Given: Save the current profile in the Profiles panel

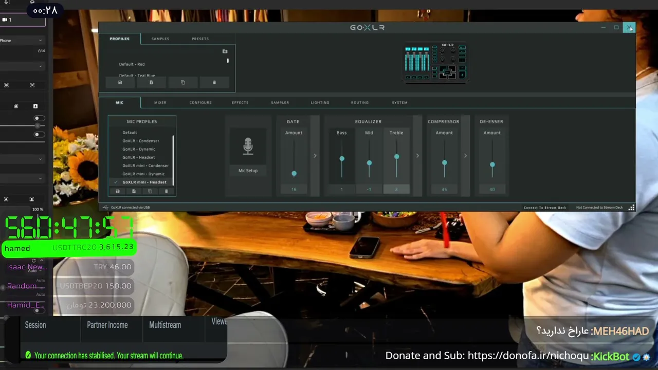Looking at the screenshot, I should tap(120, 82).
